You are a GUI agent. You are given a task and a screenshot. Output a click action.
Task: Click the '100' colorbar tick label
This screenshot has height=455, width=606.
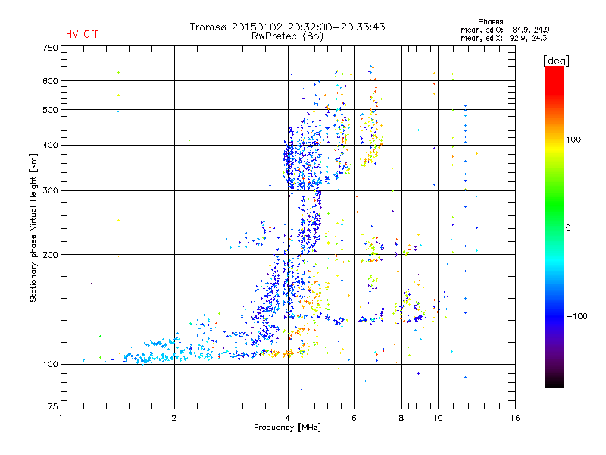(573, 140)
